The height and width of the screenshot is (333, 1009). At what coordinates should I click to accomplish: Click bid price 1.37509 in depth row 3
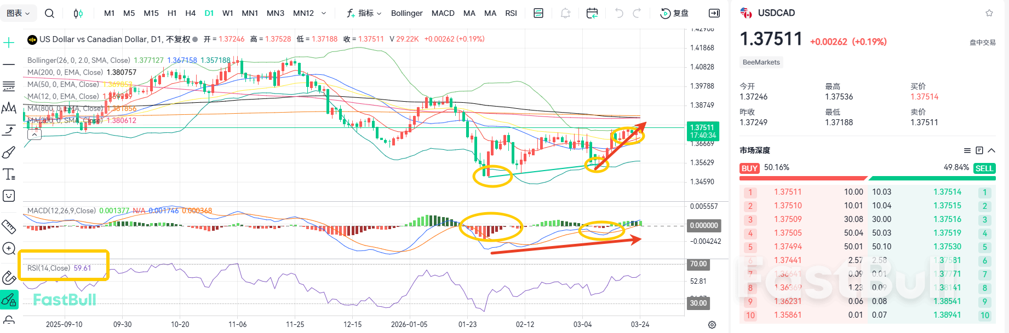(788, 219)
